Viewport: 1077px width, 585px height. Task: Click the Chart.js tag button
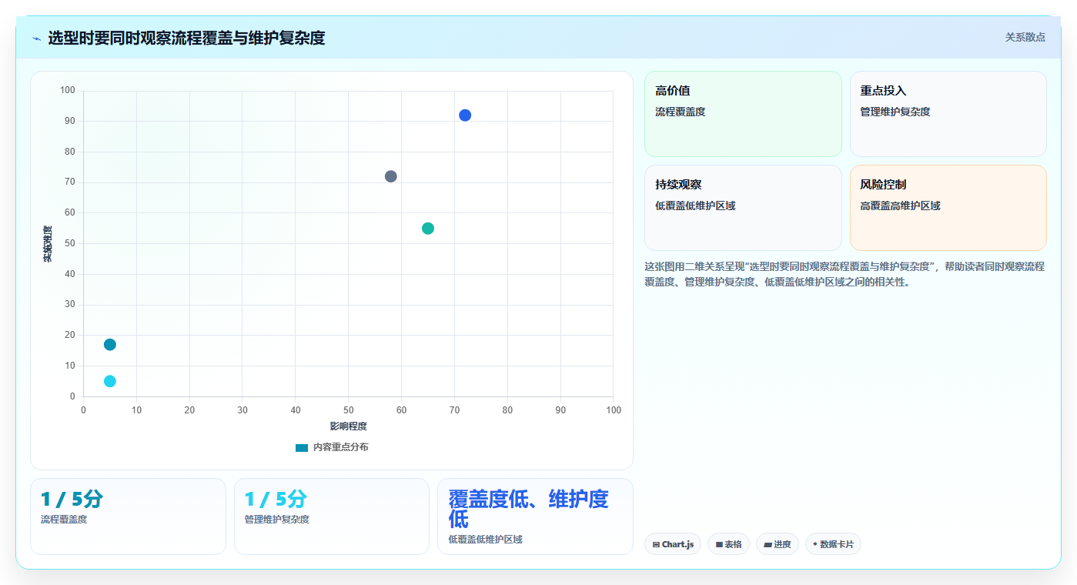click(x=673, y=544)
